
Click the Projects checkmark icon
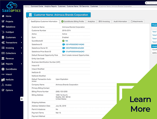3,21
